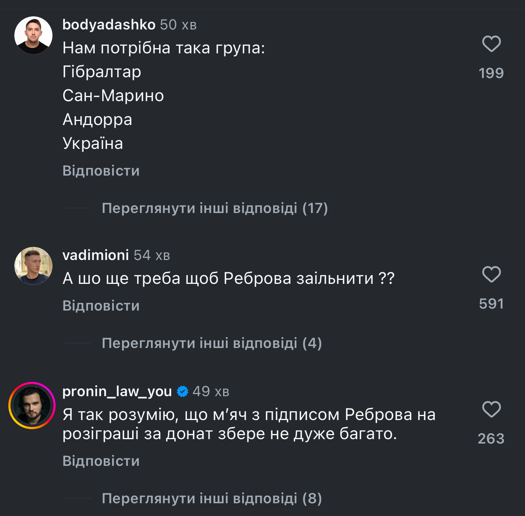525x516 pixels.
Task: Click the bodyadashko username
Action: pos(109,25)
